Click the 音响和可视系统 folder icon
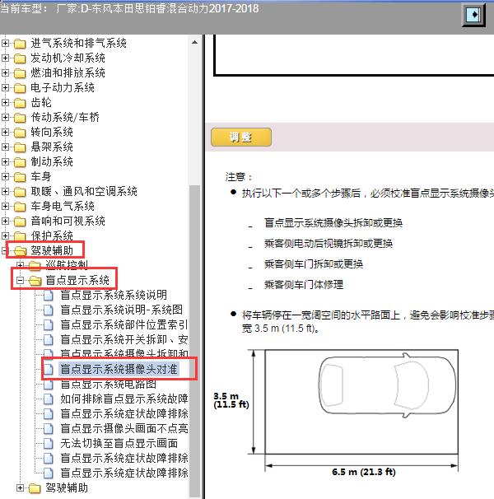 tap(20, 222)
